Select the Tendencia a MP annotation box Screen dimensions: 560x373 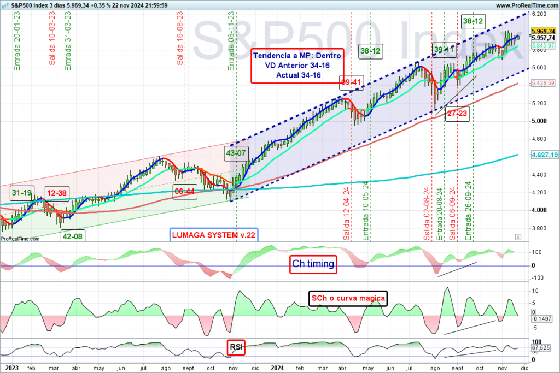coord(297,66)
